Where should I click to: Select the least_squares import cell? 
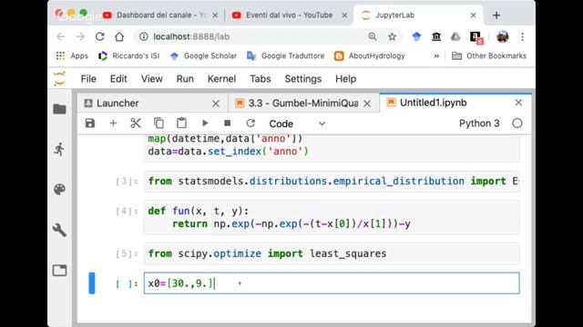[x=332, y=253]
